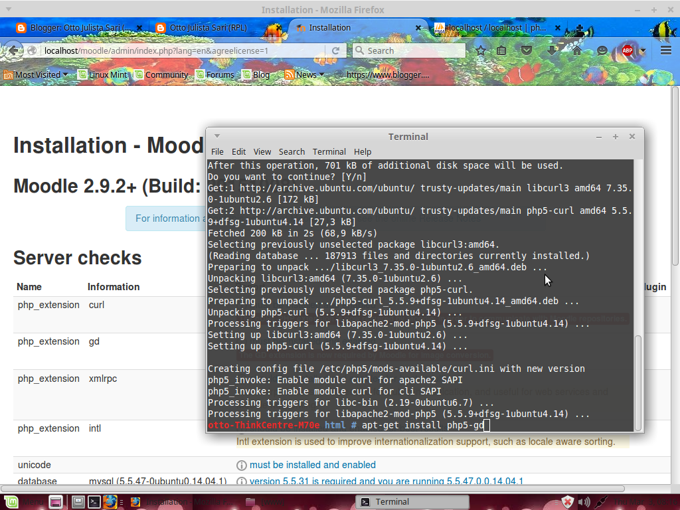Screen dimensions: 680x510
Task: Open the Blog bookmark
Action: point(256,74)
